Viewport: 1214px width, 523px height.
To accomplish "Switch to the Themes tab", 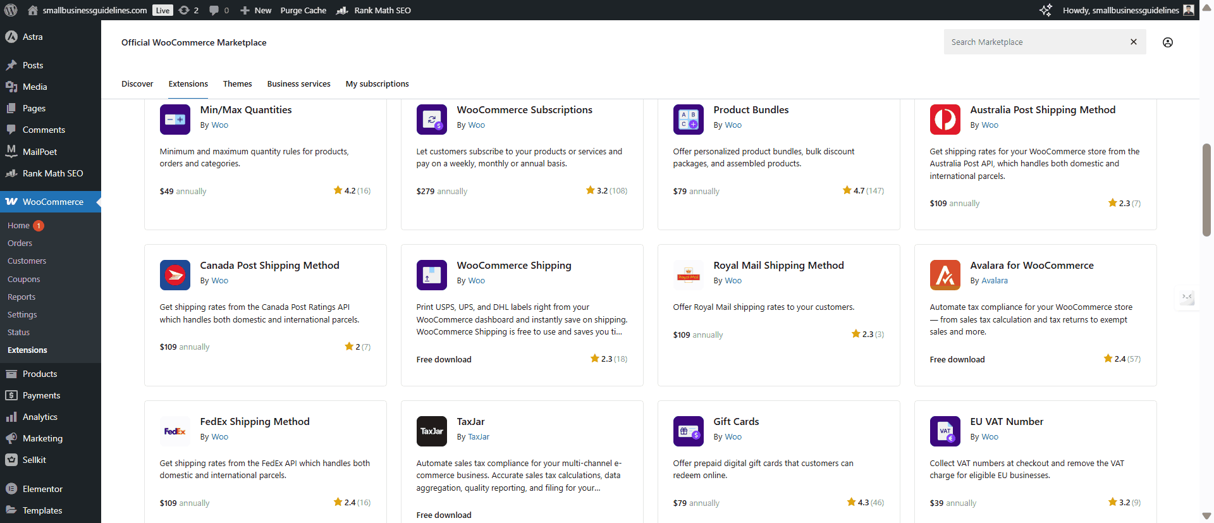I will point(237,83).
